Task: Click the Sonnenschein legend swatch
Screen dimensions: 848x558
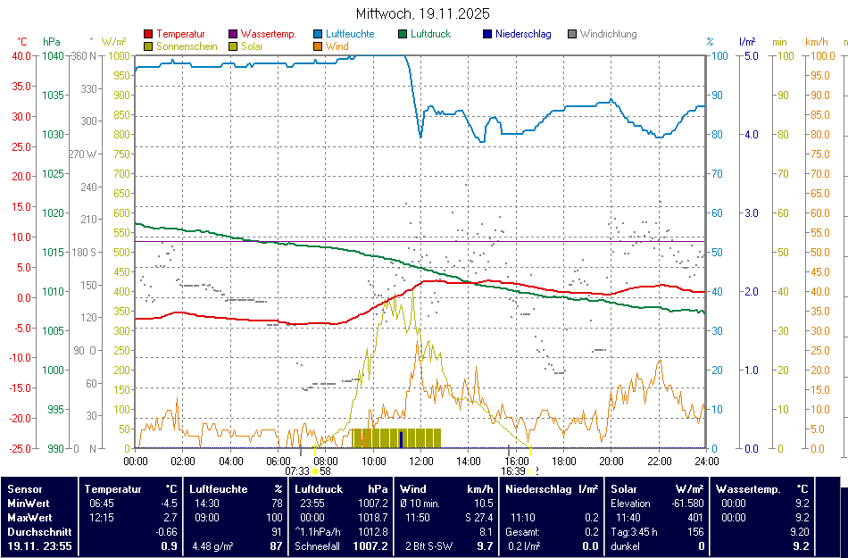Action: 147,46
